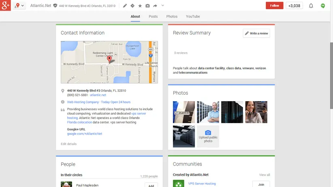Image resolution: width=333 pixels, height=187 pixels.
Task: Open the notifications bell
Action: tap(311, 6)
